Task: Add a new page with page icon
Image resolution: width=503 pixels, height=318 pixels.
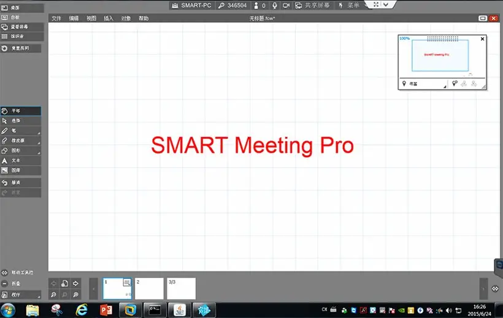Action: [x=64, y=284]
